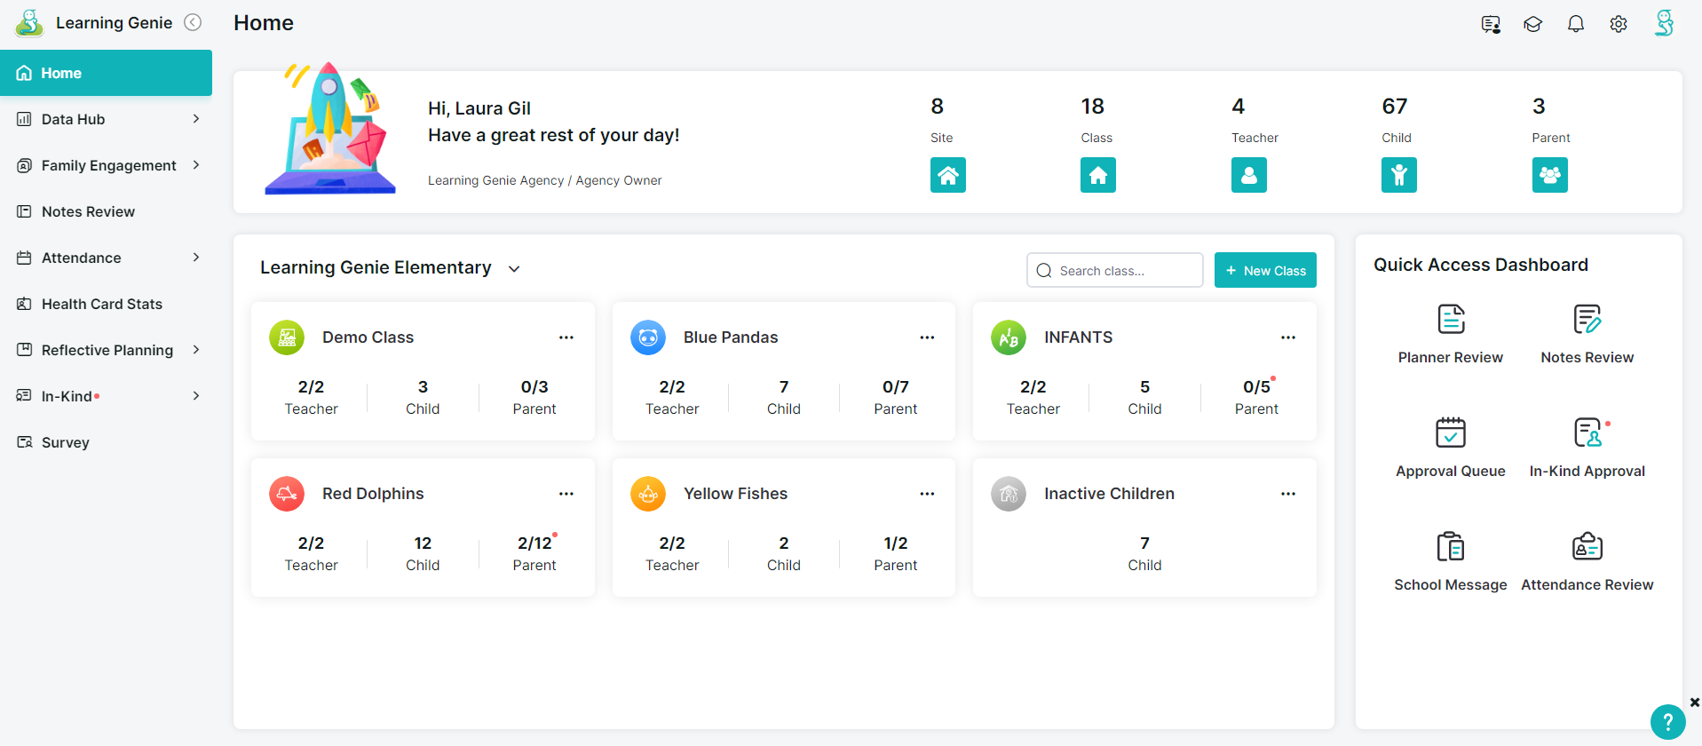Click the New Class button
The width and height of the screenshot is (1702, 746).
1265,270
